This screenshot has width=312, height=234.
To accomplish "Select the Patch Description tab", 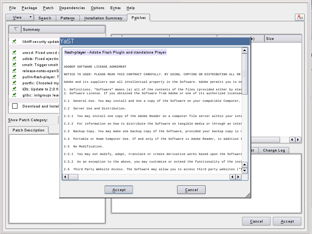I will pos(29,130).
